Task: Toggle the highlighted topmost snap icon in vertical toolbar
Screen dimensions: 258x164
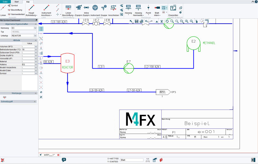Action: (41, 29)
